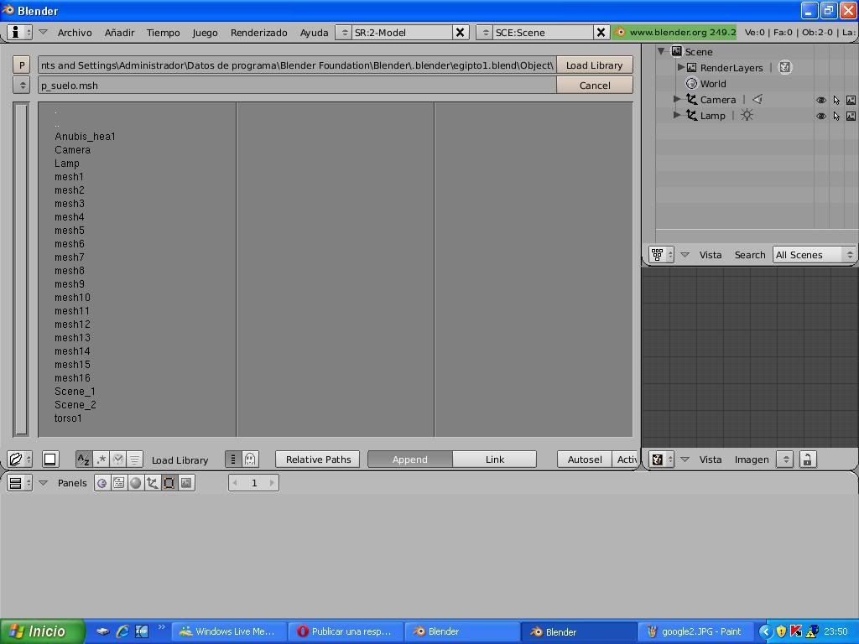Go to parent directory with P button
This screenshot has width=859, height=644.
point(21,65)
